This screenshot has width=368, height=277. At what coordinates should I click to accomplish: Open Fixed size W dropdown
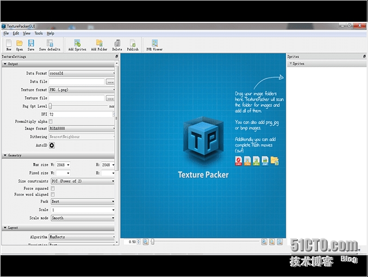(x=63, y=173)
